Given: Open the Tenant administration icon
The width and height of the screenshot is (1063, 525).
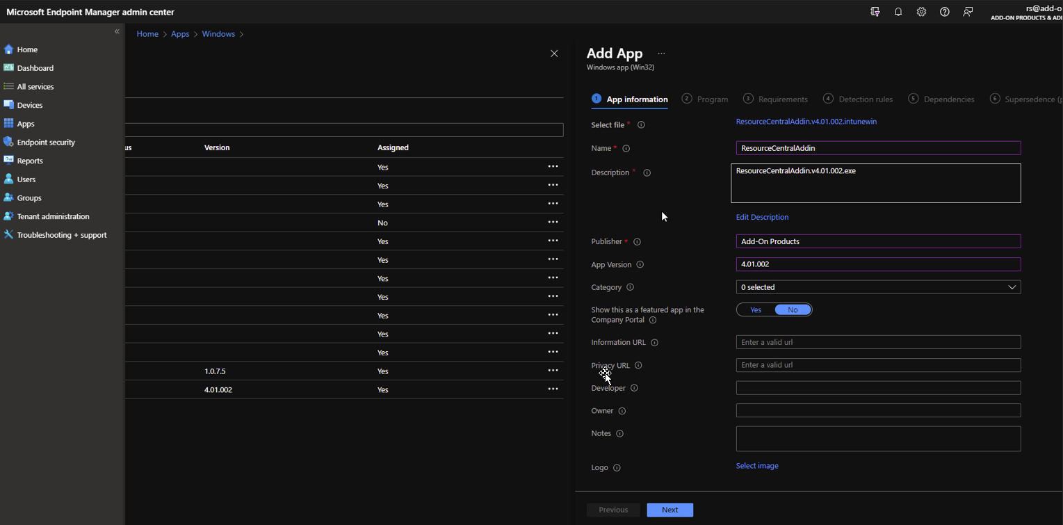Looking at the screenshot, I should [8, 216].
